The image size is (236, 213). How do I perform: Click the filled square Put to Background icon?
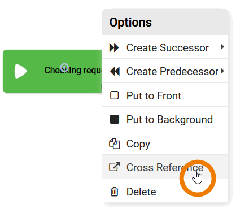[x=115, y=119]
